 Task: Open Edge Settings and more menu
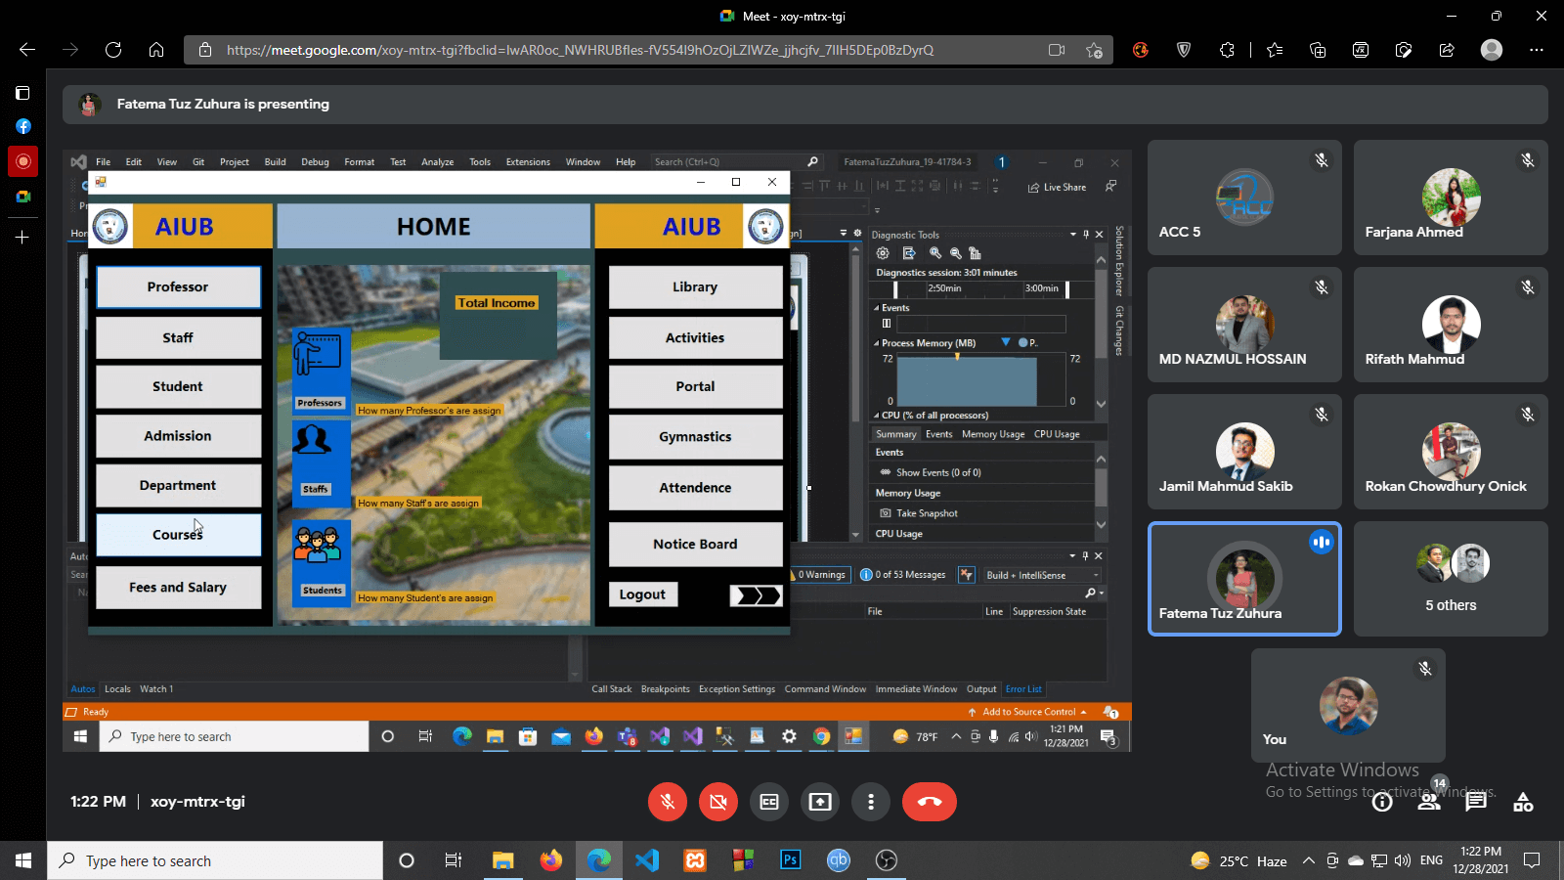(1537, 50)
